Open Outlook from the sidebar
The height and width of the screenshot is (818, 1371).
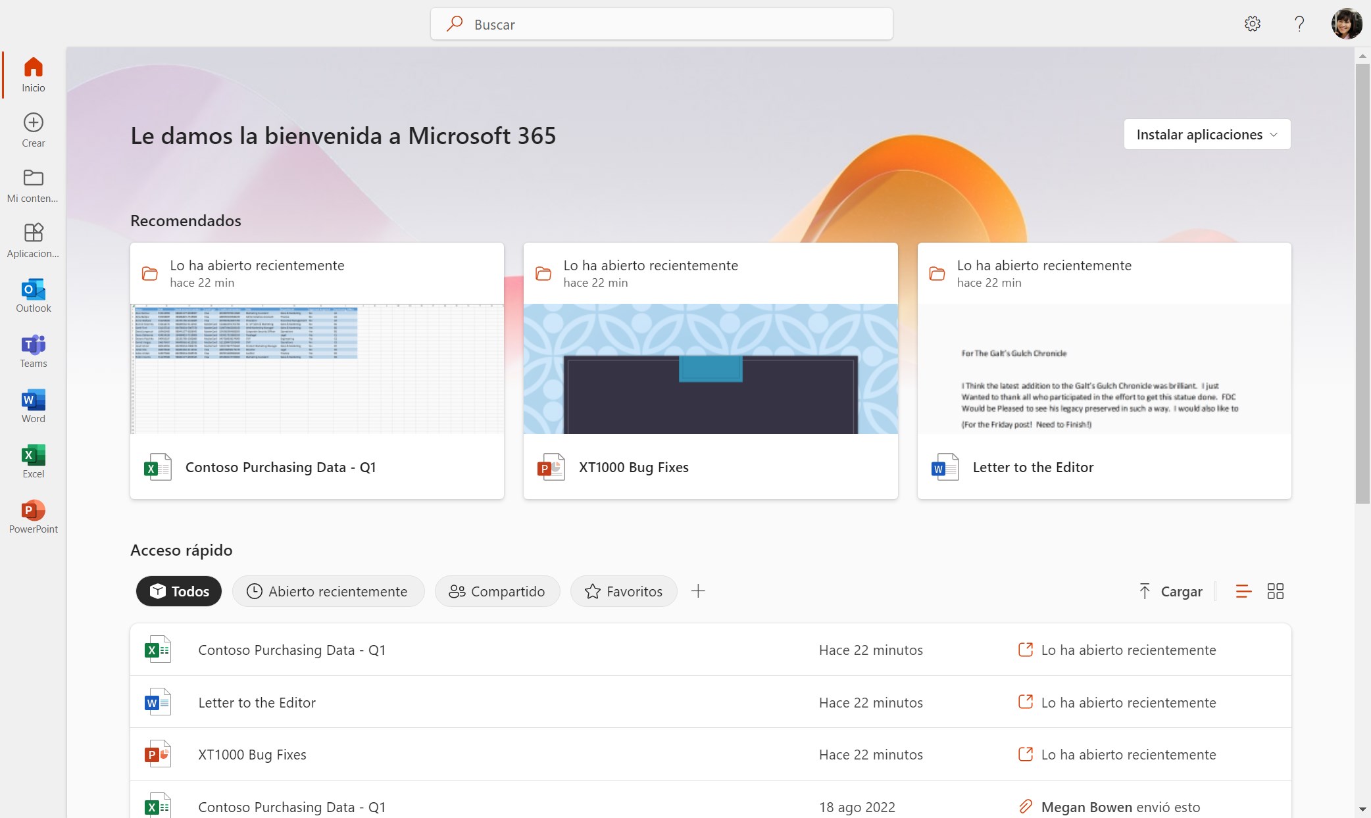(x=32, y=295)
